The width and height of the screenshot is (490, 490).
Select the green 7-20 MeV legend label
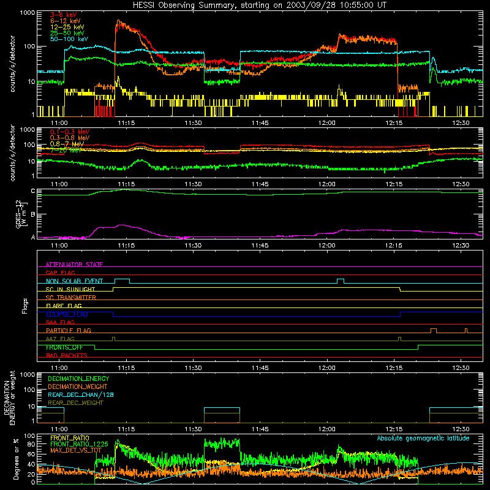(66, 150)
